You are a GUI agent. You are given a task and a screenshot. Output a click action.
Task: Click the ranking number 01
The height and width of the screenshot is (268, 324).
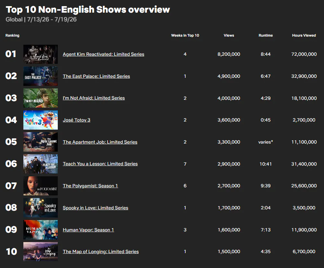tap(11, 54)
